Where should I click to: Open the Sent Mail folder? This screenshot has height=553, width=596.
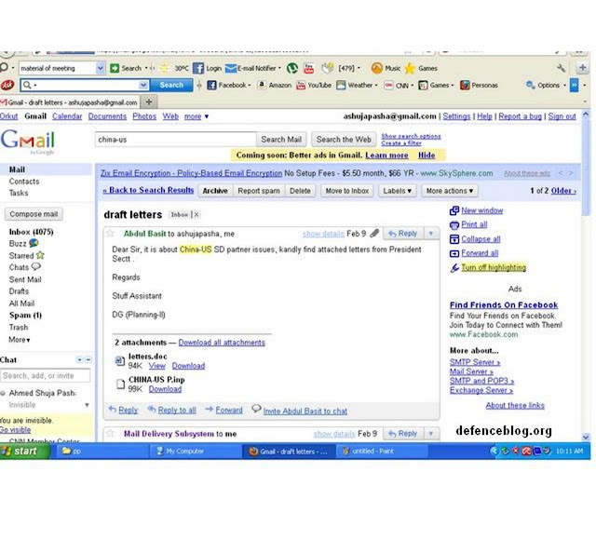point(25,279)
